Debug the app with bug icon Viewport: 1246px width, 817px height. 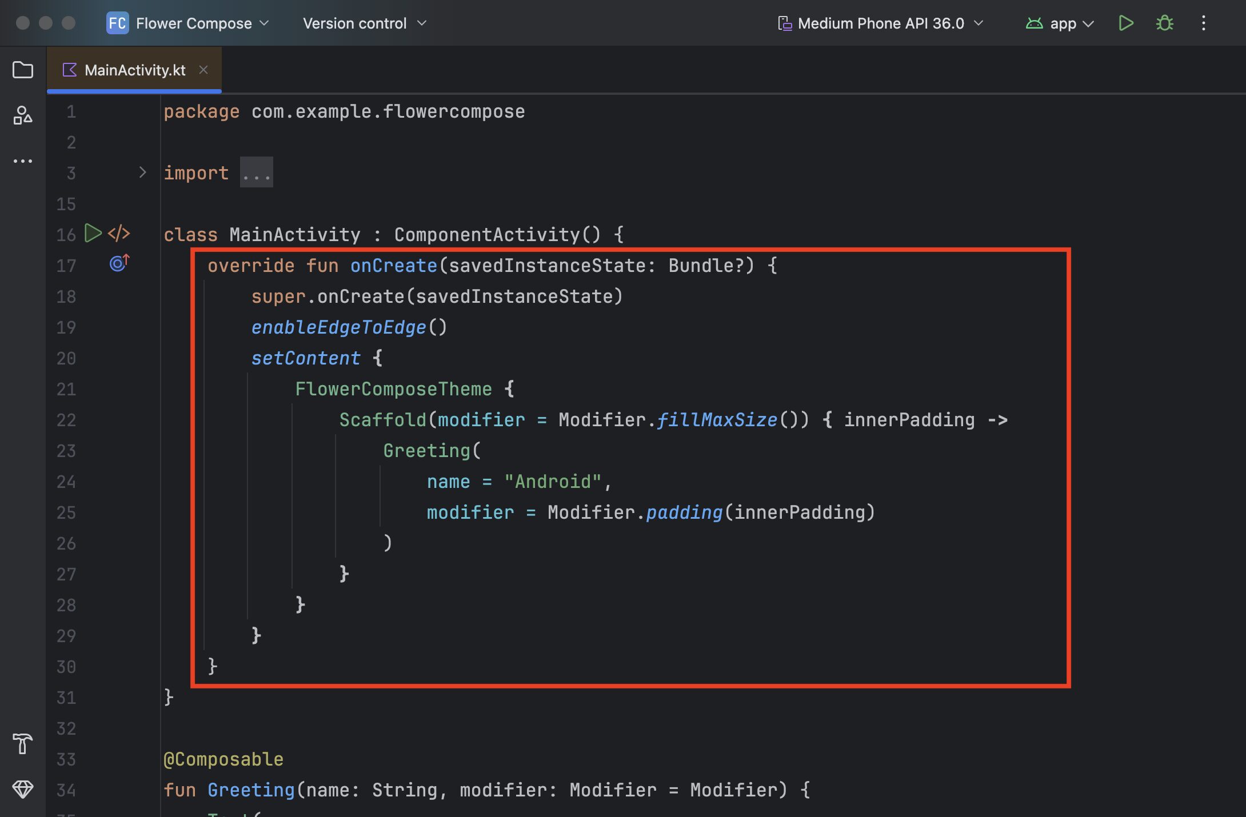click(1165, 23)
